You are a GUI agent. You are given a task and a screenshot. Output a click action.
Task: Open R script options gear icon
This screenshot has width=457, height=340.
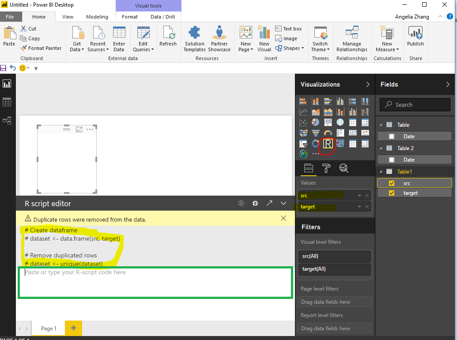(x=255, y=204)
